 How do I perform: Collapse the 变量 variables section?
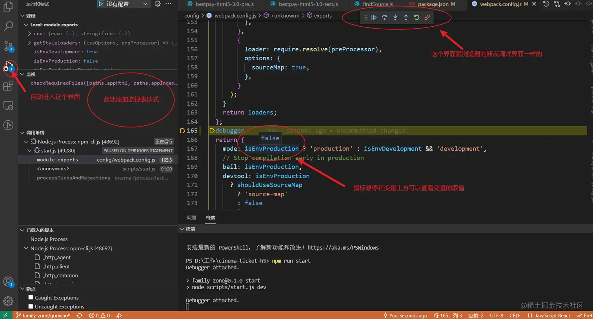(x=22, y=16)
